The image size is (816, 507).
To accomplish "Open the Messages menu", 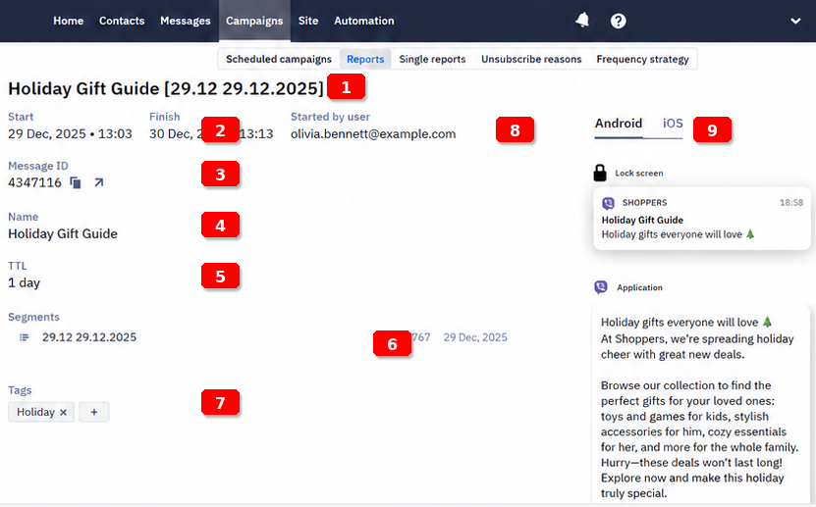I will [186, 21].
